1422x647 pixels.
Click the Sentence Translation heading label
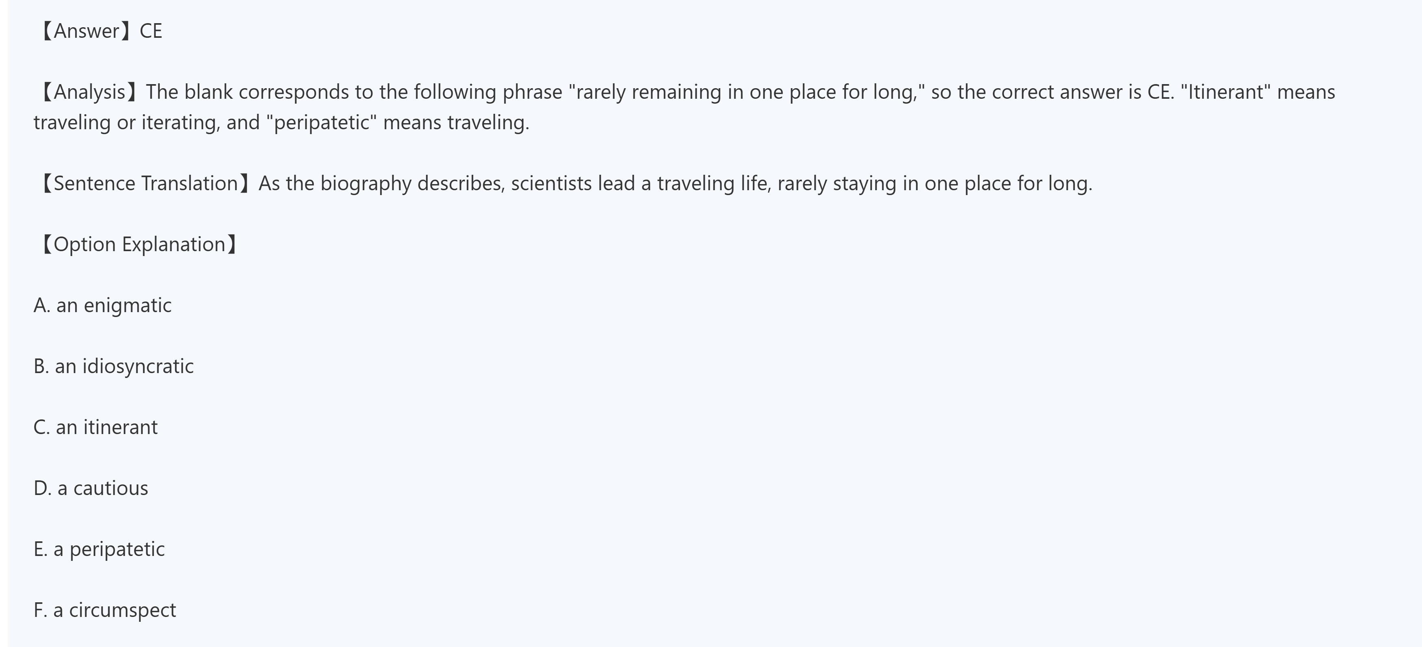point(146,184)
